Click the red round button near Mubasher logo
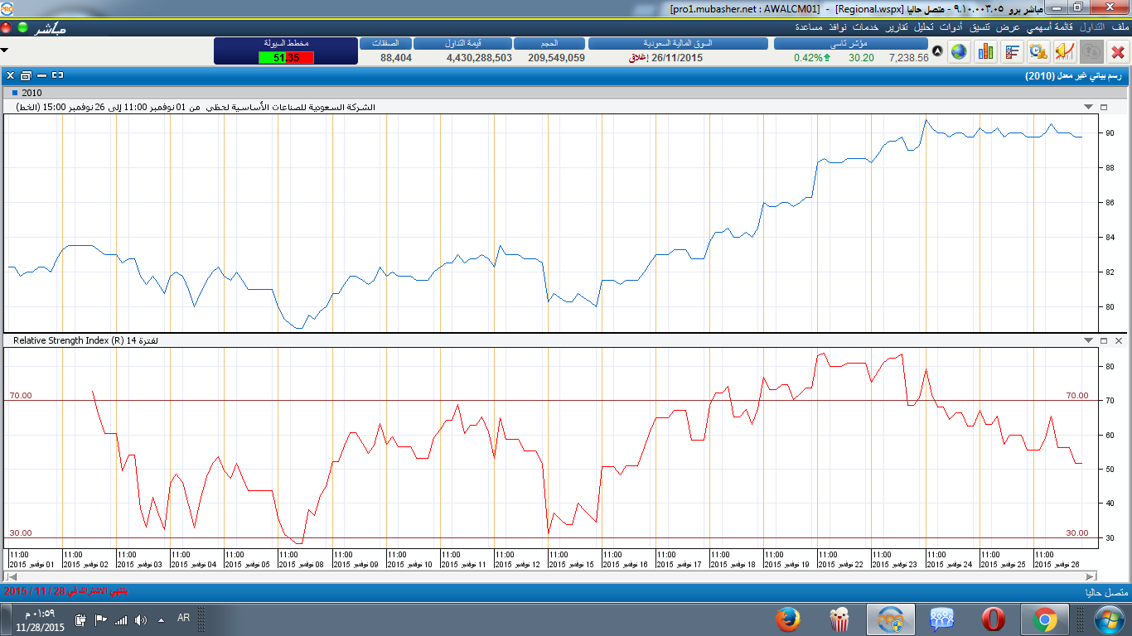1132x636 pixels. pyautogui.click(x=6, y=28)
